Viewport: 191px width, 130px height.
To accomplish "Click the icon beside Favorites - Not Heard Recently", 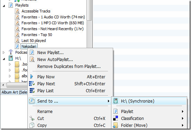I will click(17, 29).
